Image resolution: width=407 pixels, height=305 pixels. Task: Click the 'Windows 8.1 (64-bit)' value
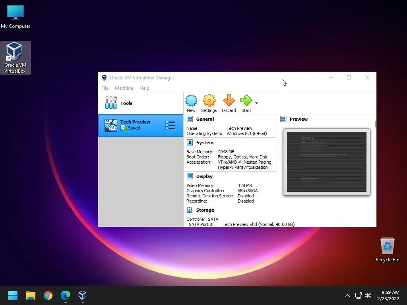[246, 133]
